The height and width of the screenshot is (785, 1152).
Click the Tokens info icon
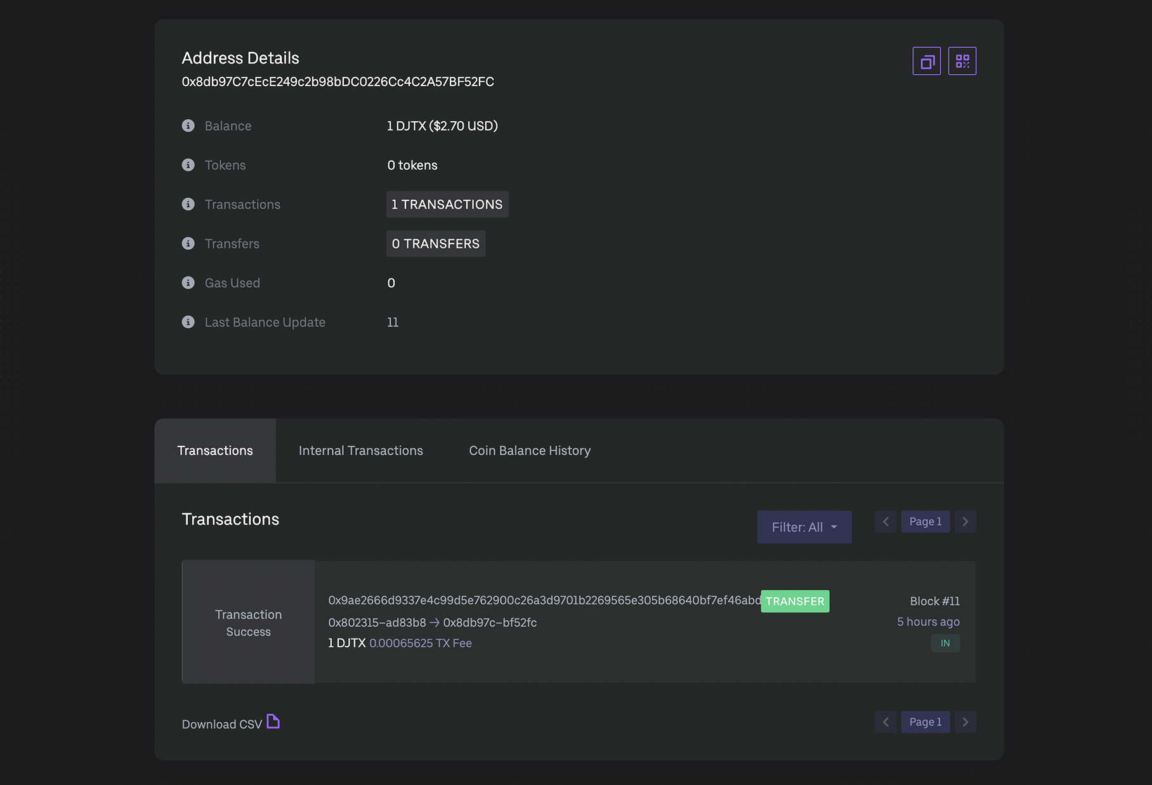point(188,165)
